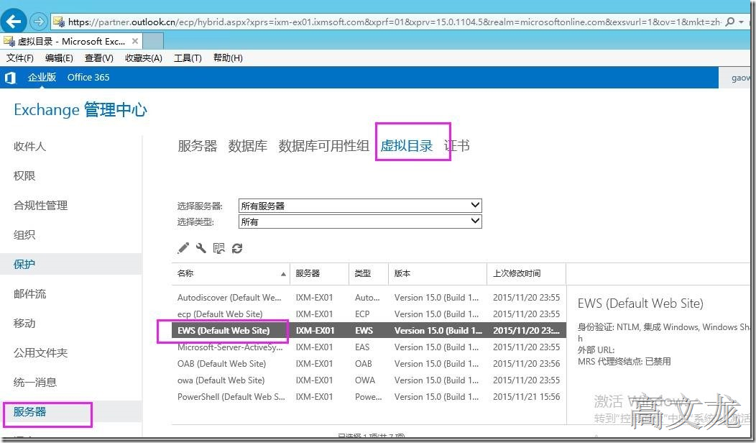756x443 pixels.
Task: Open the 数据库可用性组 tab
Action: pos(323,146)
